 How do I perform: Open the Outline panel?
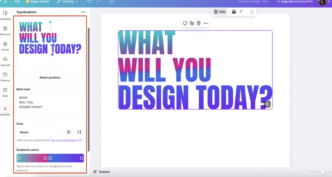click(x=102, y=172)
